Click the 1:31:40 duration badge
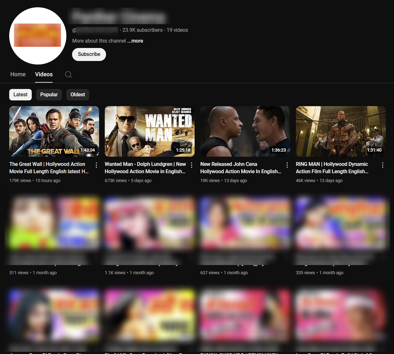 374,150
